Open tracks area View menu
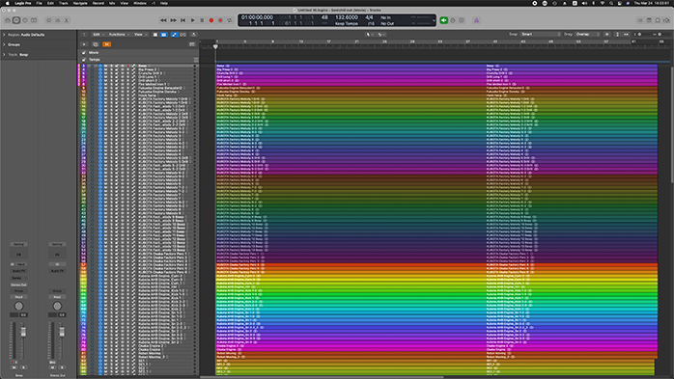 [140, 35]
